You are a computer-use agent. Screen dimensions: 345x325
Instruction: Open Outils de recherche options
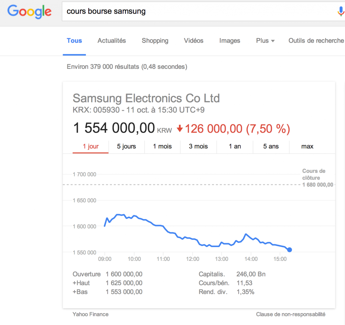point(316,40)
